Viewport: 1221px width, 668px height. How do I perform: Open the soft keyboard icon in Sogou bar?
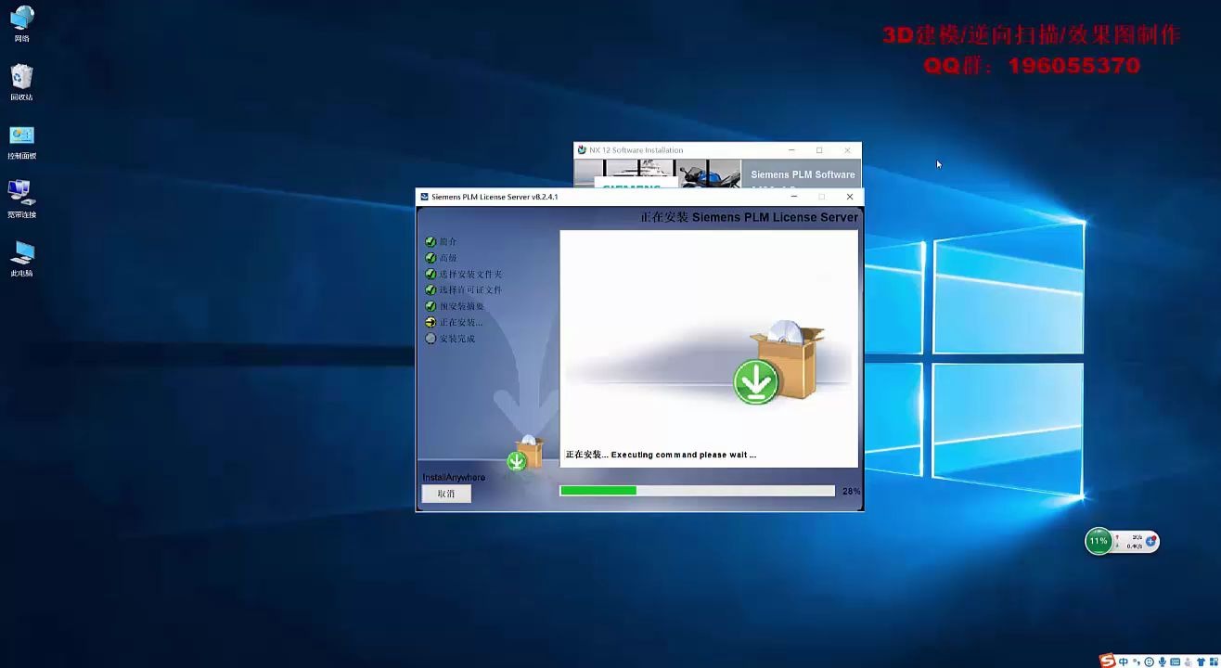[1176, 662]
